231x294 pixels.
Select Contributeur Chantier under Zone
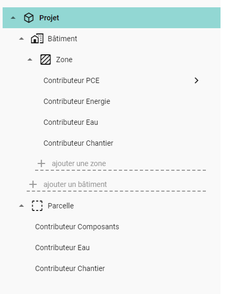point(78,143)
